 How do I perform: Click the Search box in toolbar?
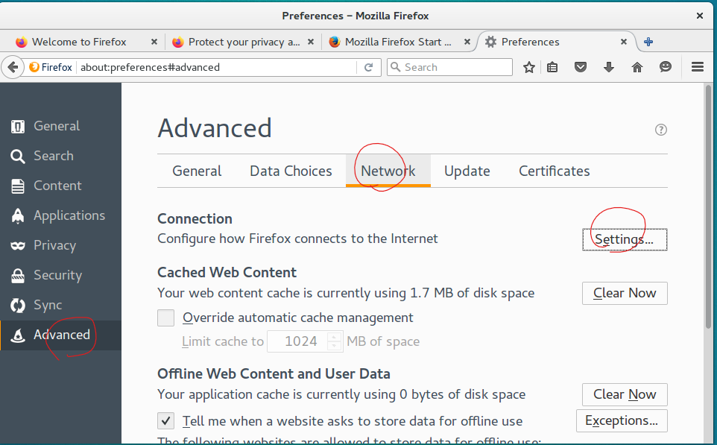pos(450,67)
